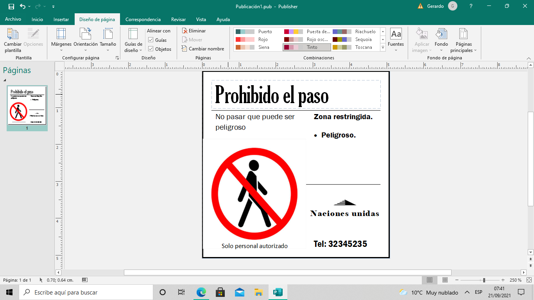Open the Tamaño page size options
This screenshot has height=300, width=534.
coord(108,40)
